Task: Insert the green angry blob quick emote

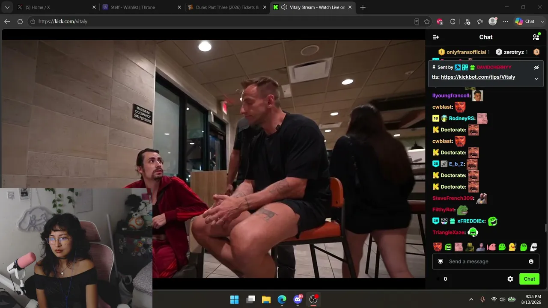Action: pos(448,247)
